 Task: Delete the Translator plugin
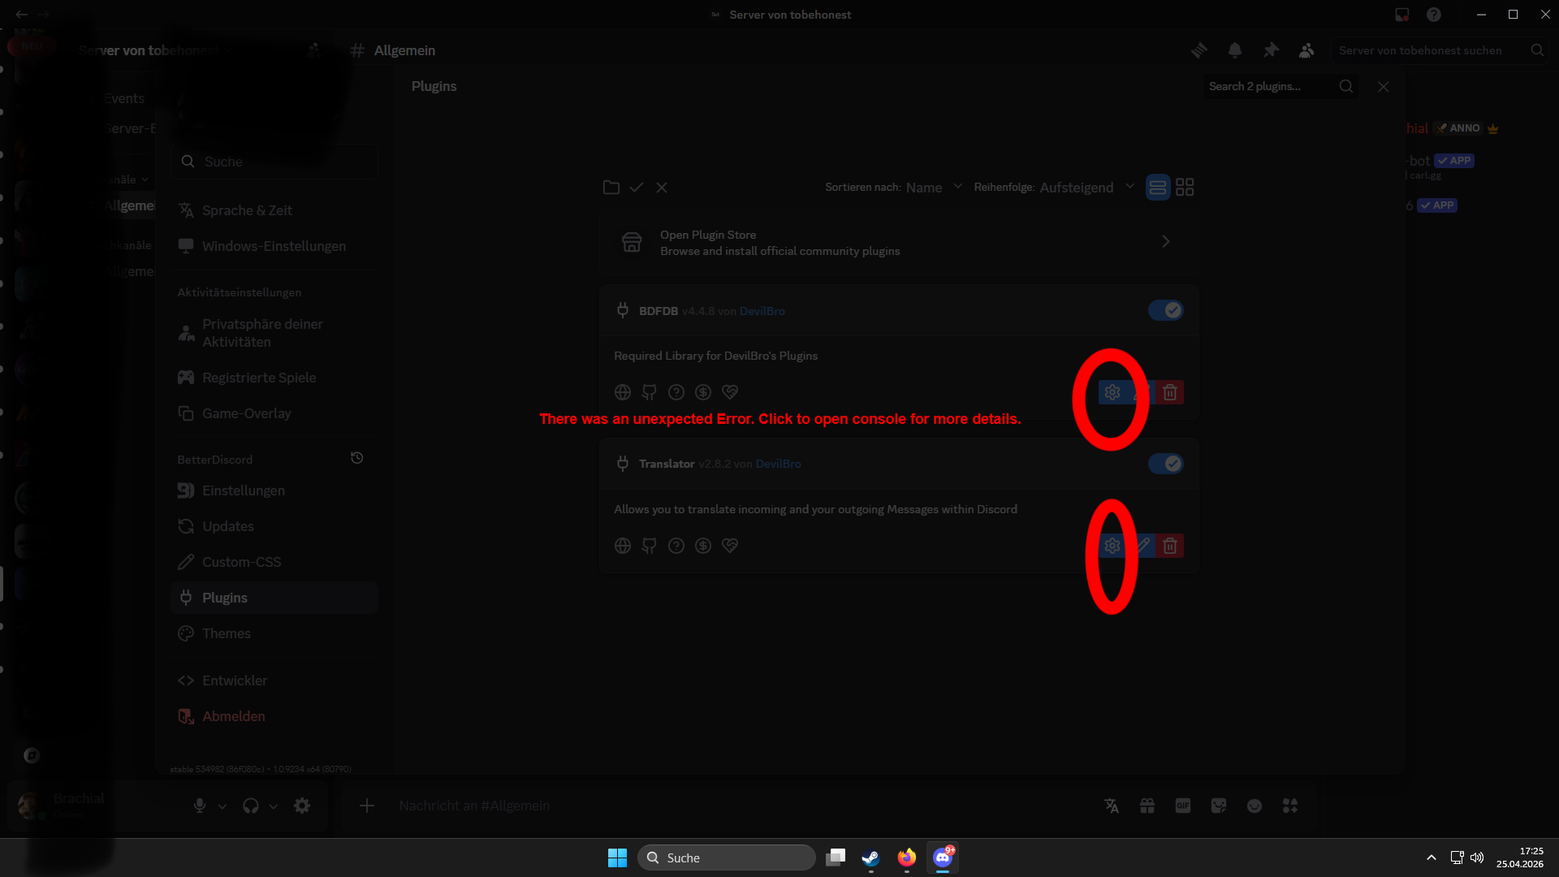pos(1170,546)
